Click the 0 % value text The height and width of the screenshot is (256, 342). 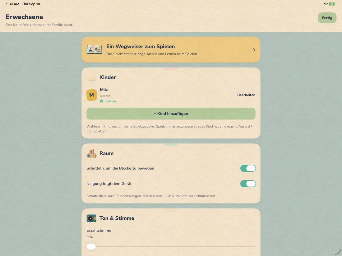coord(90,237)
